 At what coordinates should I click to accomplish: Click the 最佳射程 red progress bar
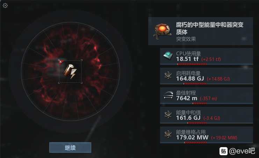point(200,103)
